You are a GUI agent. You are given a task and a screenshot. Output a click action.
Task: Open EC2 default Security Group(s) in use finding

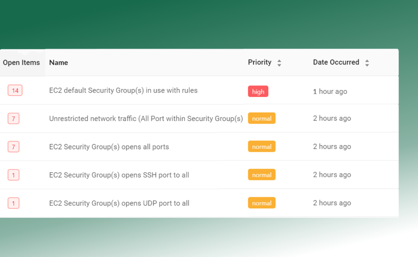coord(123,91)
